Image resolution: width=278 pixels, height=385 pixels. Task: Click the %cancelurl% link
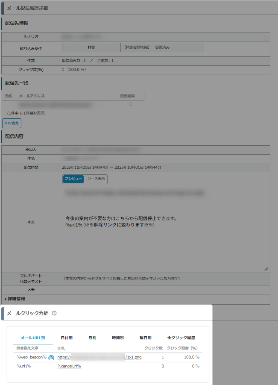point(69,366)
